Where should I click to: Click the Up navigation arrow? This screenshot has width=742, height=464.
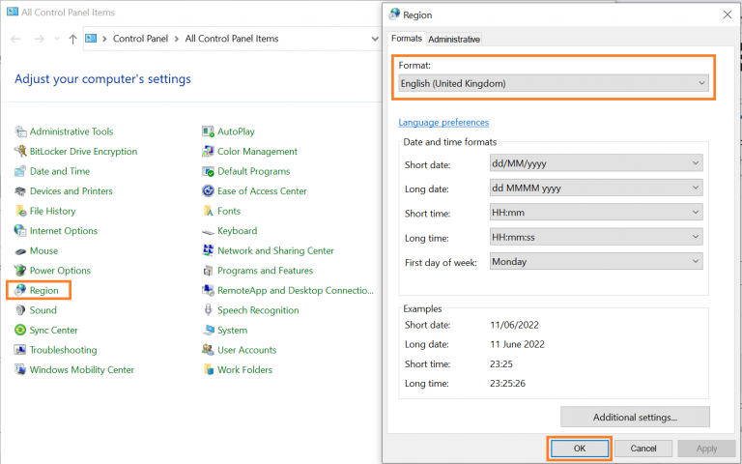click(x=72, y=39)
